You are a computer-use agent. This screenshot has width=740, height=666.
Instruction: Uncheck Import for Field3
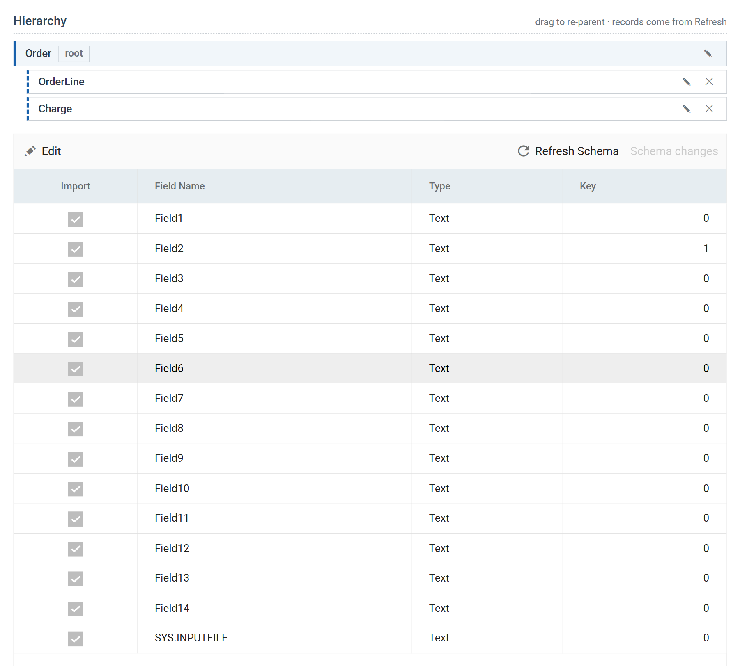(x=76, y=279)
